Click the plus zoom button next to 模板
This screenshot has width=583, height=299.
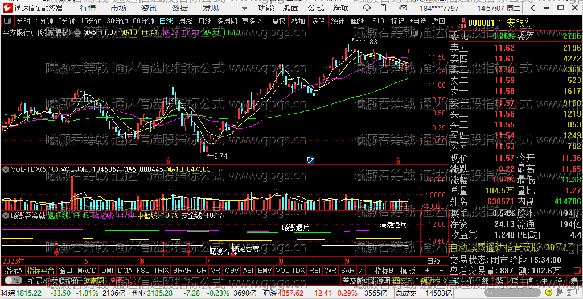click(428, 270)
